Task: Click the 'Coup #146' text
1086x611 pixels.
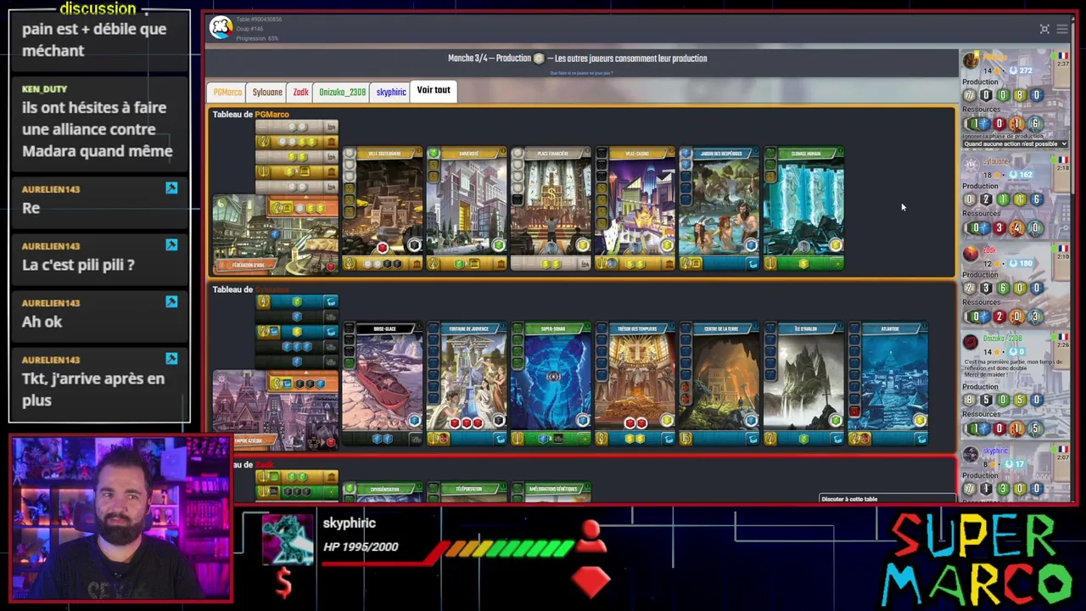Action: [249, 29]
